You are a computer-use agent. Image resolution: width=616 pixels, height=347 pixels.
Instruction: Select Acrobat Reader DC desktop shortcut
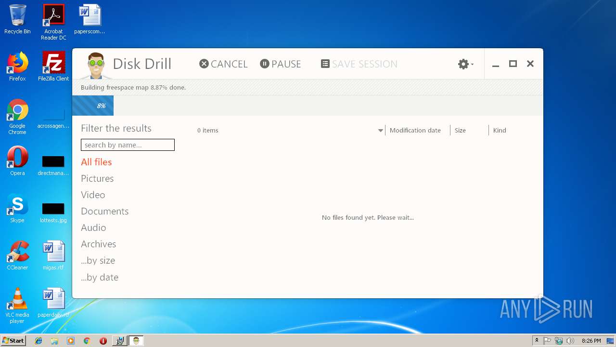[53, 22]
